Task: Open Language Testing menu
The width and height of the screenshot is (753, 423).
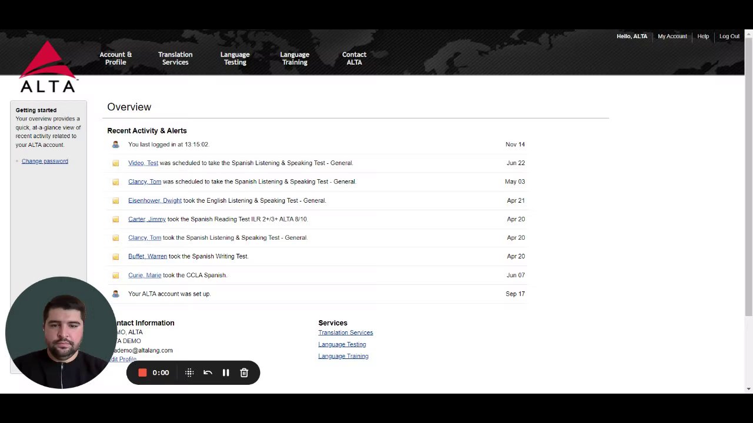Action: (x=235, y=58)
